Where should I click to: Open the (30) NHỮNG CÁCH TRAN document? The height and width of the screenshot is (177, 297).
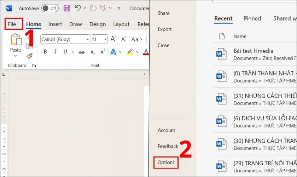255,144
